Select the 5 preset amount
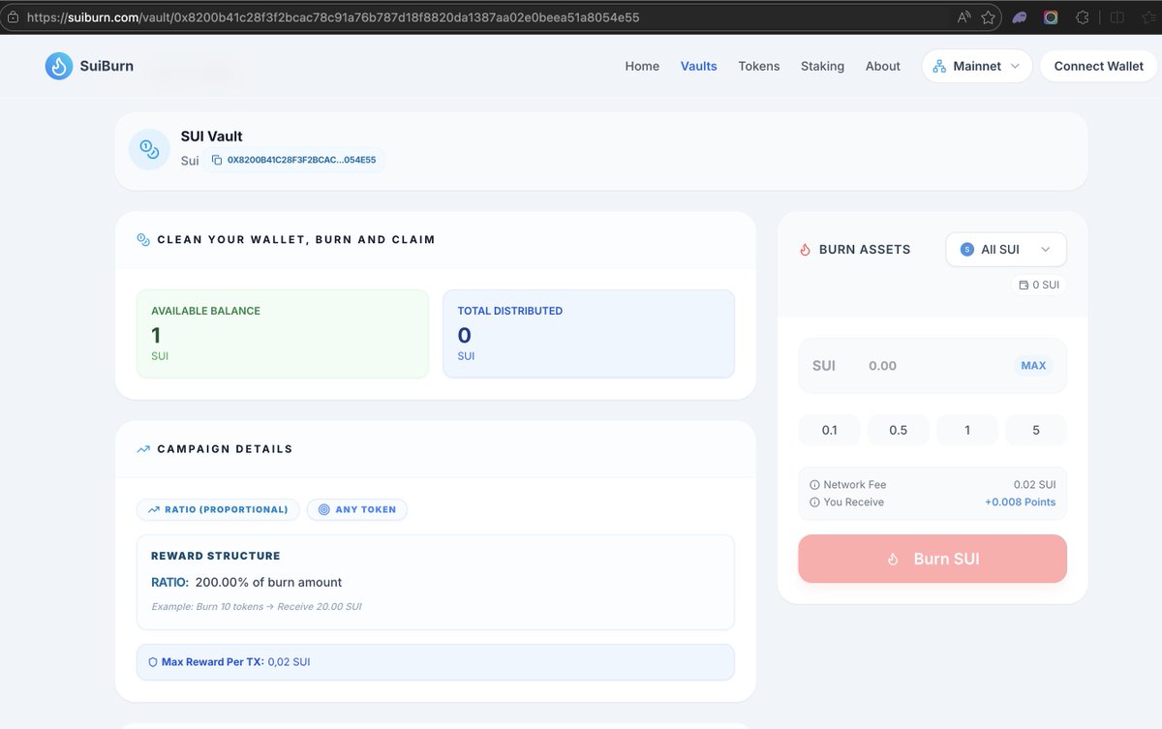The image size is (1162, 729). [1036, 430]
